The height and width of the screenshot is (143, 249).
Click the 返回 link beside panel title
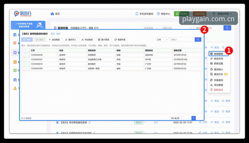pyautogui.click(x=58, y=34)
